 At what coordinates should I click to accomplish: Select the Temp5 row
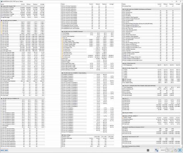[151, 78]
